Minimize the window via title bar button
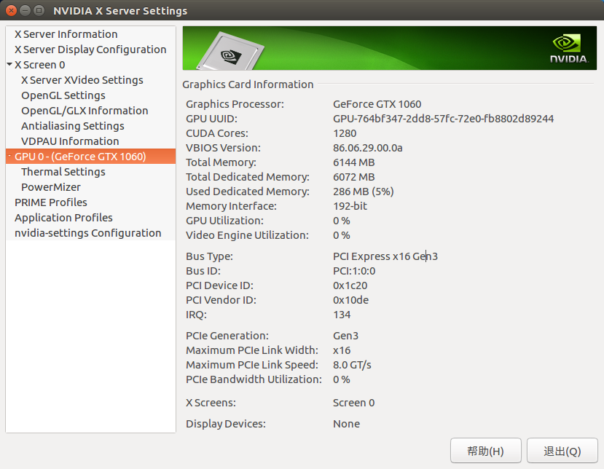The height and width of the screenshot is (469, 604). pyautogui.click(x=25, y=10)
